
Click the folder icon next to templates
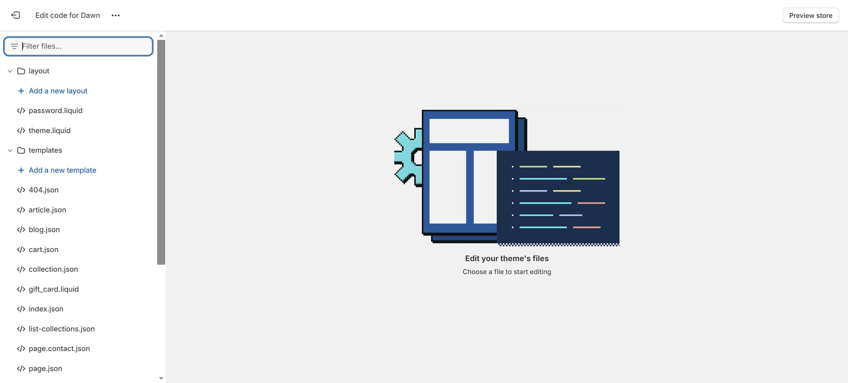(21, 150)
